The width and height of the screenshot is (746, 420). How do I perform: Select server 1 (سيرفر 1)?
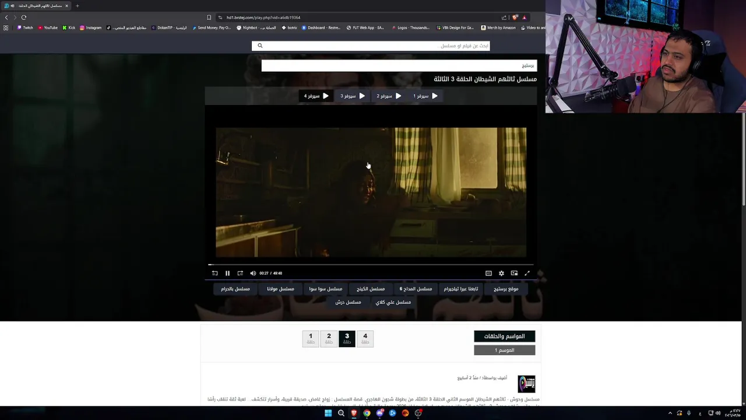click(425, 96)
